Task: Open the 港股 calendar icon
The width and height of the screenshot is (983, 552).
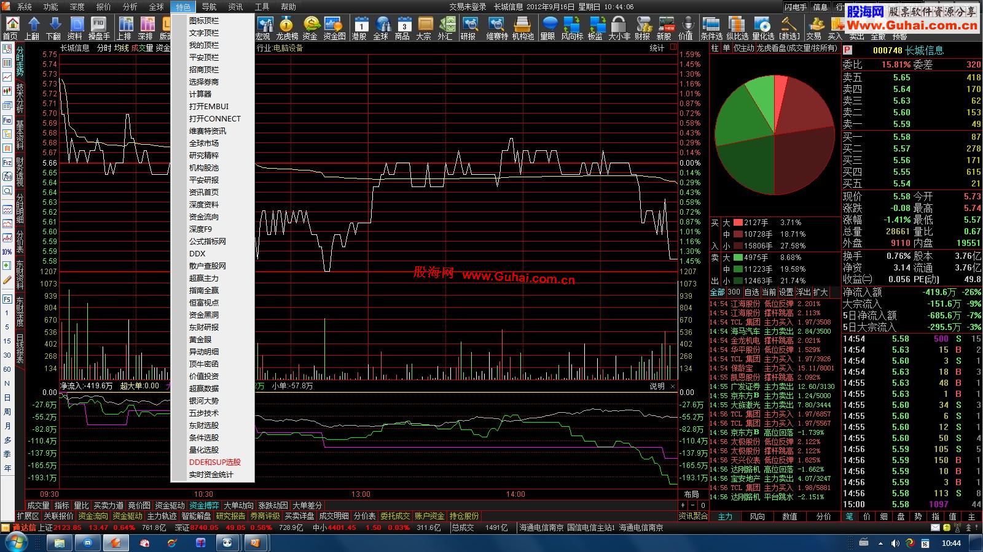Action: pyautogui.click(x=359, y=28)
